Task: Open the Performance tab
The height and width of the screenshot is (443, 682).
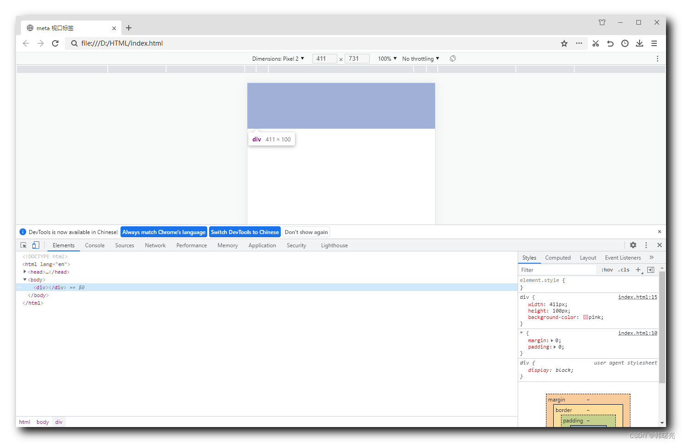Action: [192, 245]
